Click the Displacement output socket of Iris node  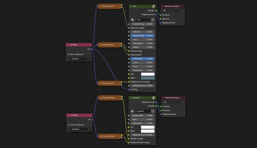click(x=156, y=14)
